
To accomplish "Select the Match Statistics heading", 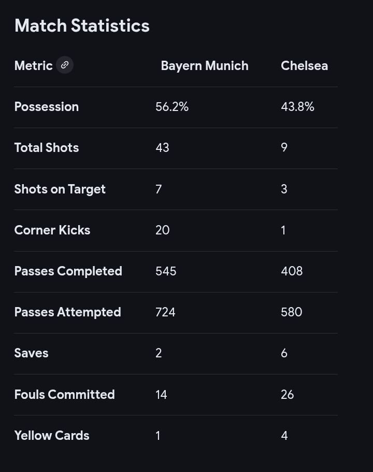I will click(x=82, y=25).
